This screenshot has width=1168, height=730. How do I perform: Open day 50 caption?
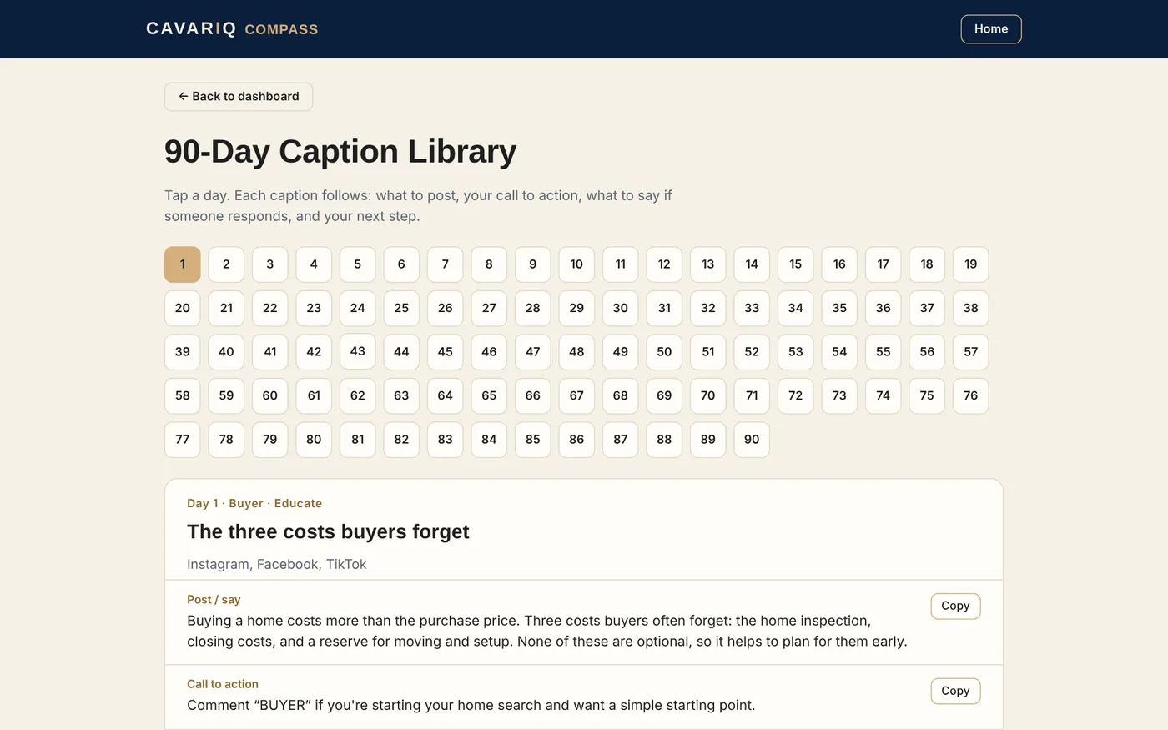pos(664,352)
